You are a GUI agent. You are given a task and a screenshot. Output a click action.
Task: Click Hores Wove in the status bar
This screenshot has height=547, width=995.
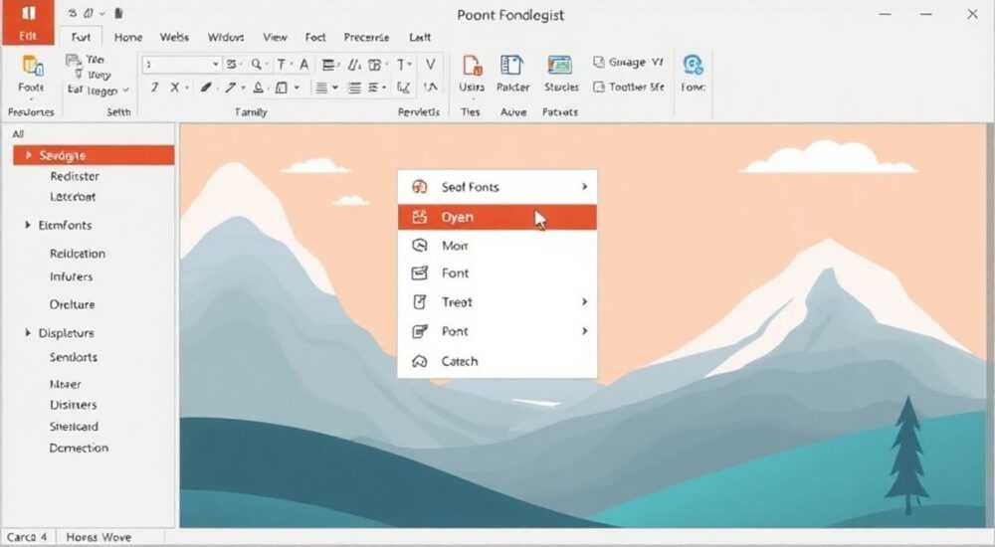coord(99,537)
